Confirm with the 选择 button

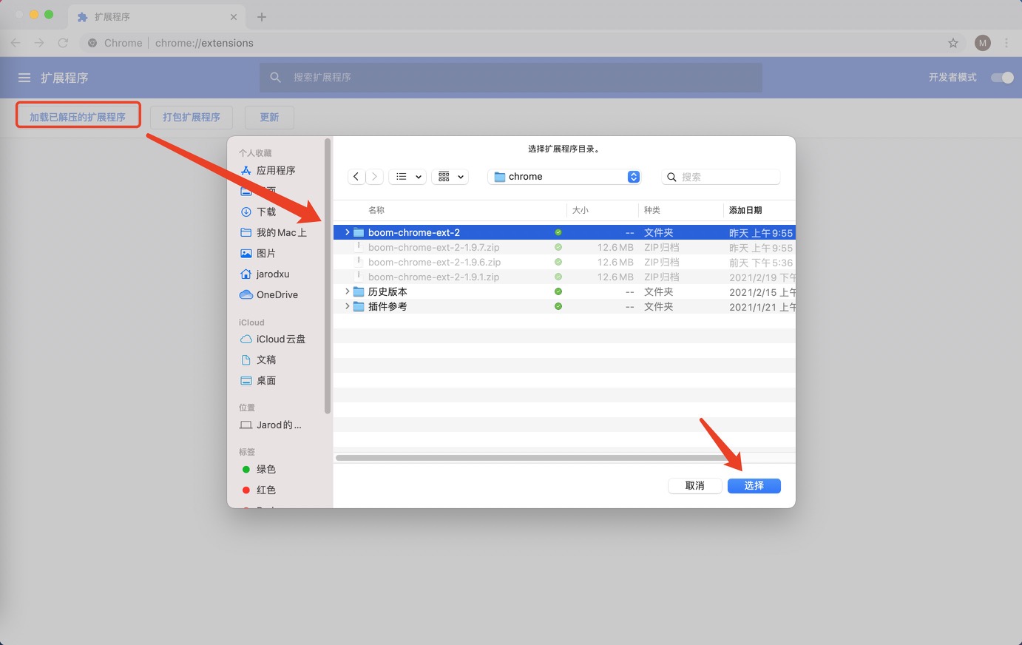tap(754, 485)
